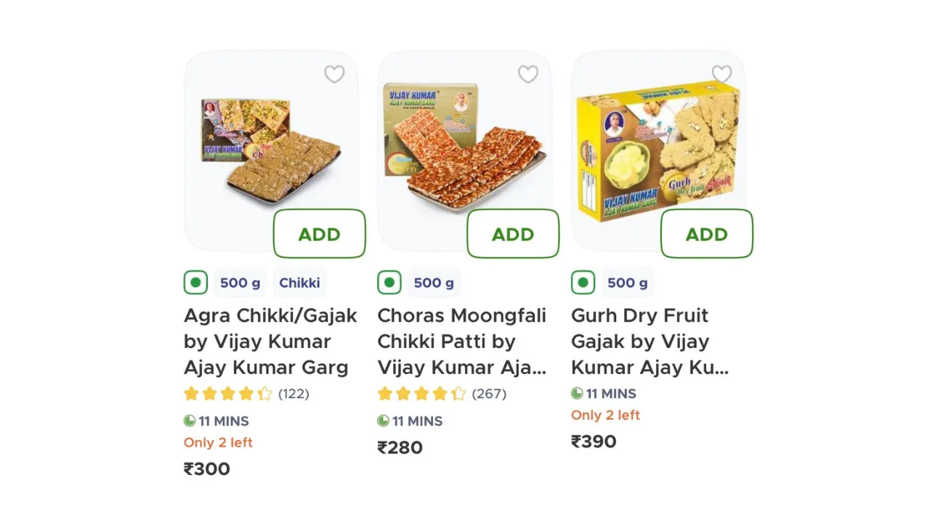Open the 267 ratings for Moongfali Chikki
This screenshot has width=930, height=523.
click(489, 394)
